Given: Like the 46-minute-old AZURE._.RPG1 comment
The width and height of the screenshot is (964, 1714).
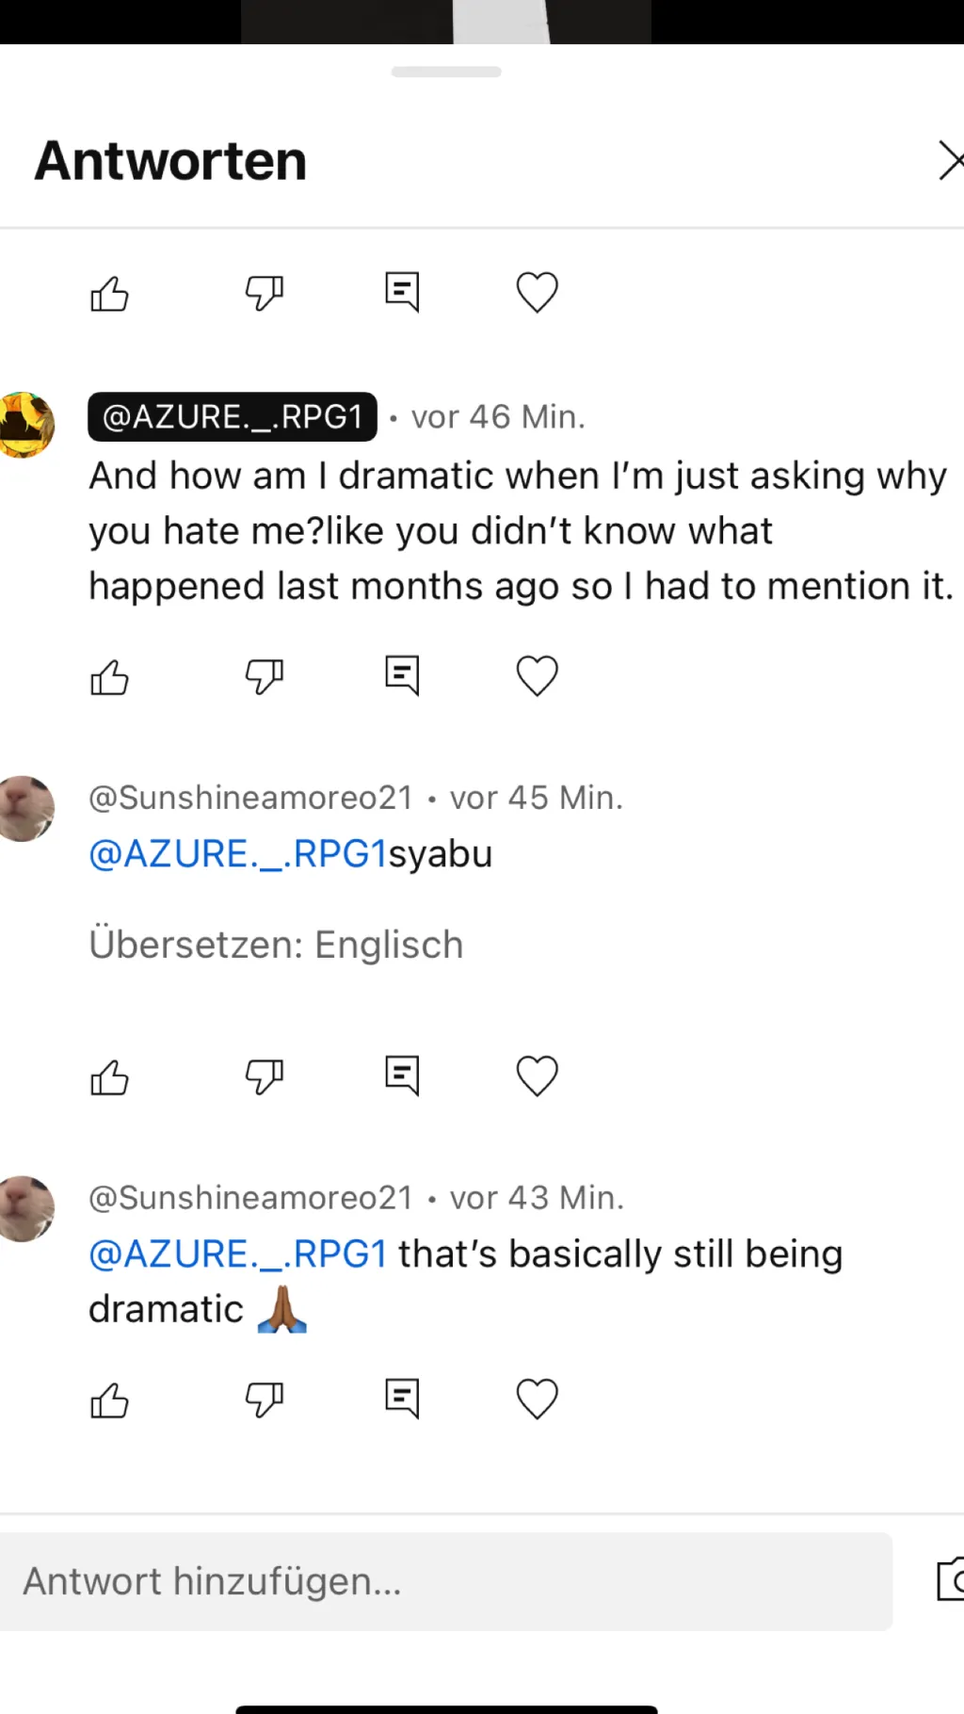Looking at the screenshot, I should (x=109, y=677).
